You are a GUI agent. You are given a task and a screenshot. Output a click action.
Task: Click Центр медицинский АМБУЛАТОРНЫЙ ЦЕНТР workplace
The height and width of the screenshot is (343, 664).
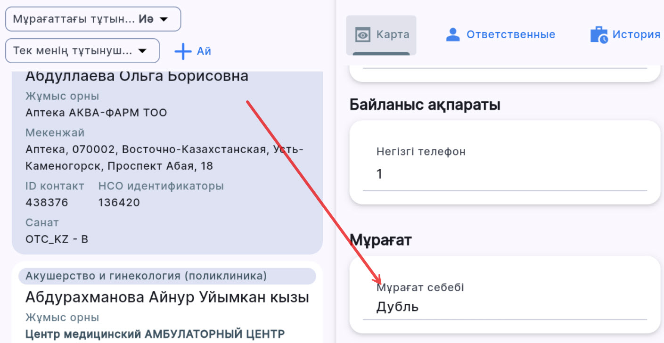pos(155,335)
